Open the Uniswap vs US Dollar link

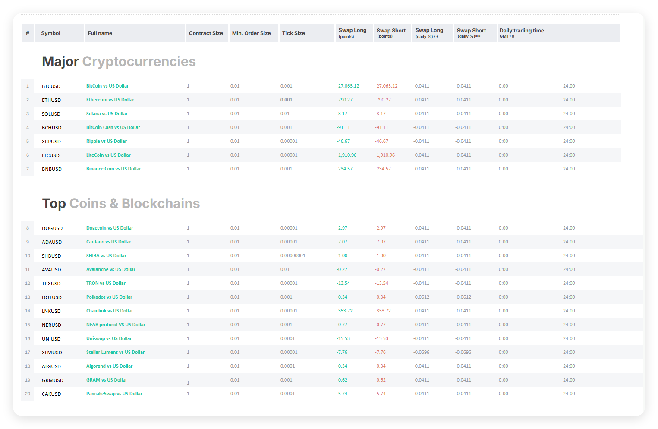109,338
